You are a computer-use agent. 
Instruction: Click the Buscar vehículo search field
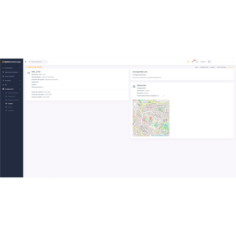(38, 62)
